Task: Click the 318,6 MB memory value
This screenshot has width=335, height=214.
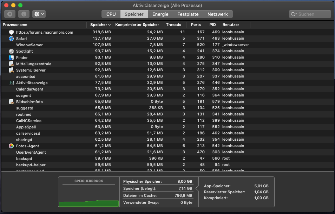Action: tap(101, 32)
